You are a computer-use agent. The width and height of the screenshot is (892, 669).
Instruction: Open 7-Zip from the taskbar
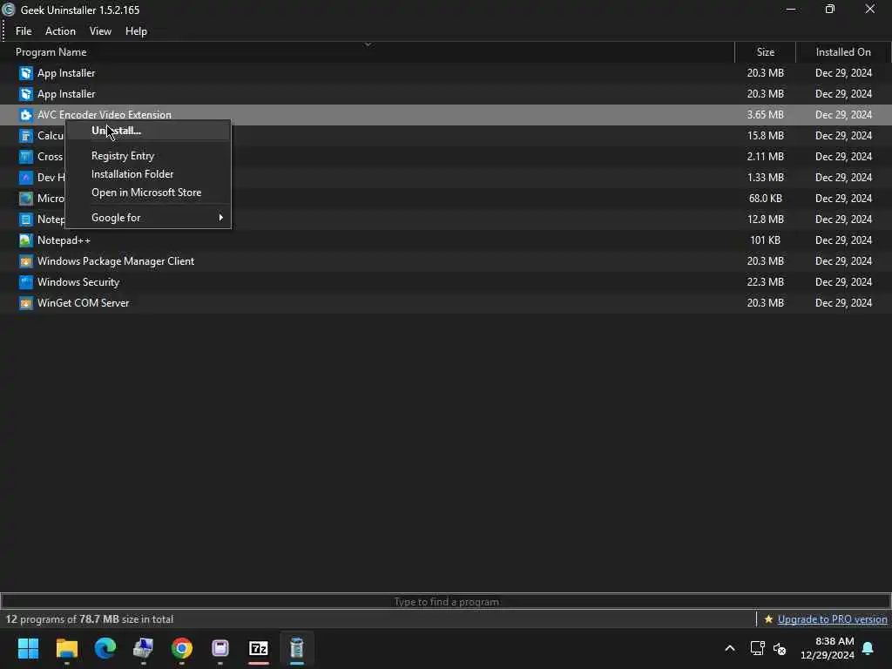(259, 648)
